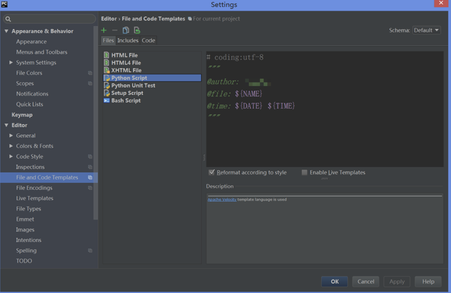Image resolution: width=451 pixels, height=293 pixels.
Task: Select File Encodings settings
Action: point(34,188)
